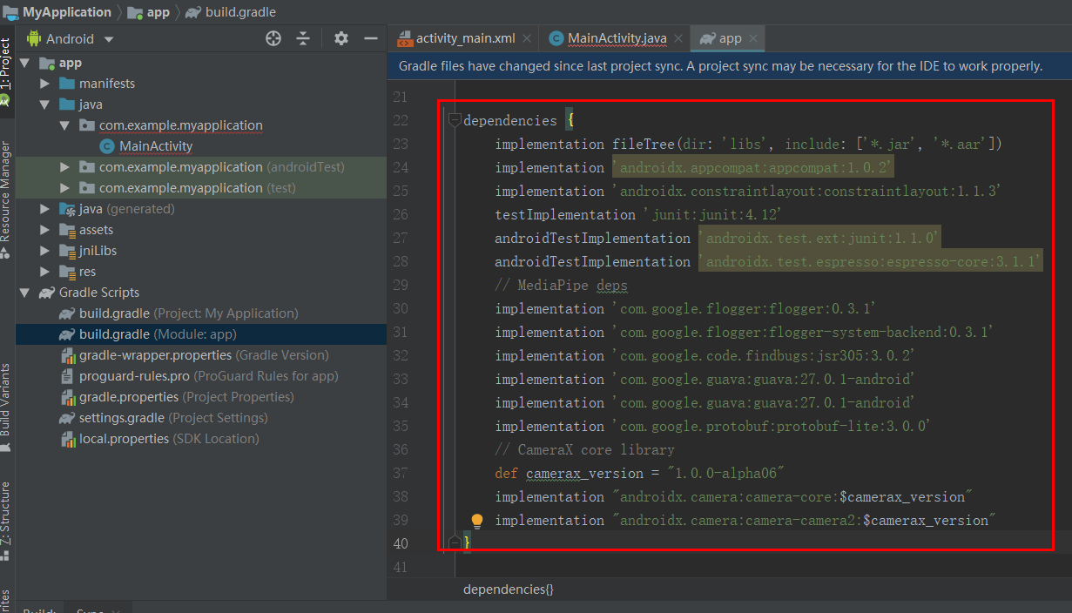Collapse the com.example.myapplication package arrow
1072x613 pixels.
(x=64, y=125)
